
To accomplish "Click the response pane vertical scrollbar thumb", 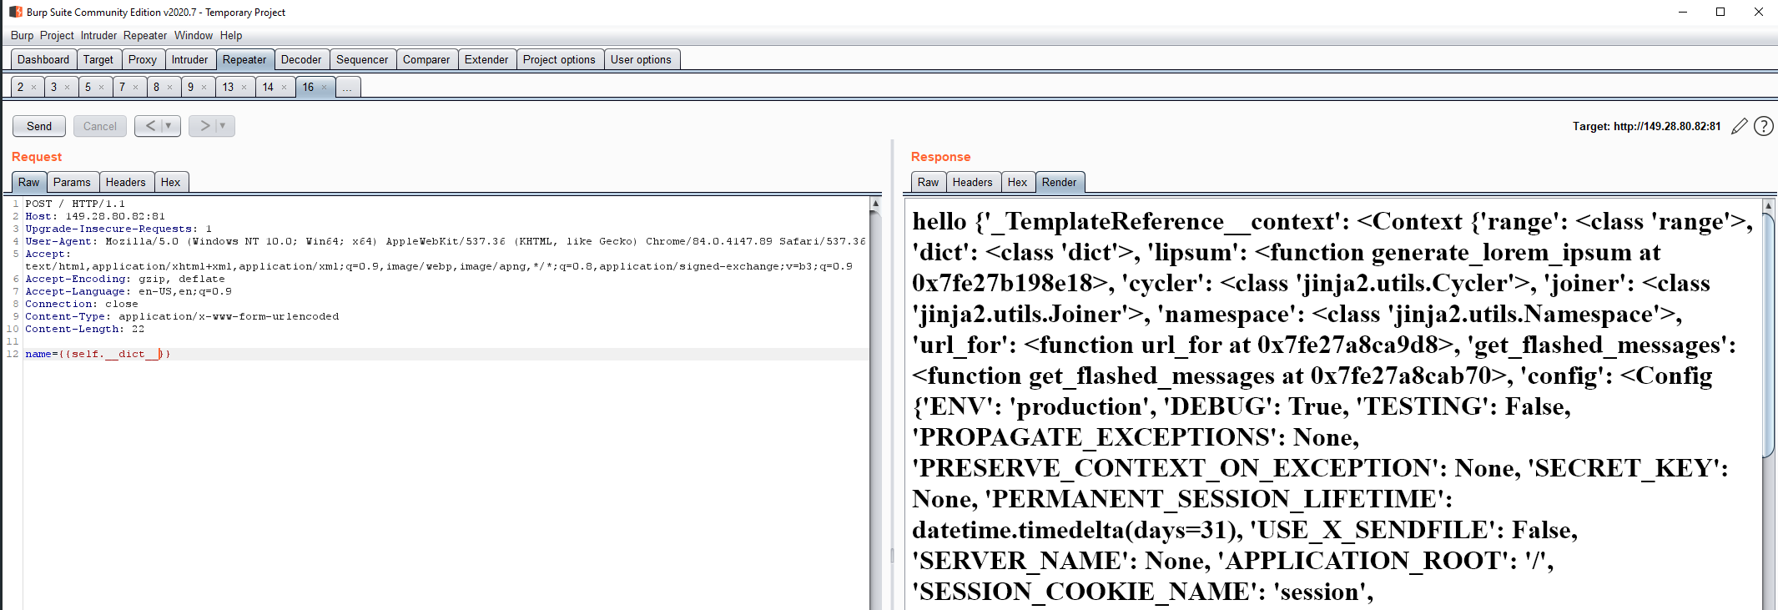I will 1768,334.
